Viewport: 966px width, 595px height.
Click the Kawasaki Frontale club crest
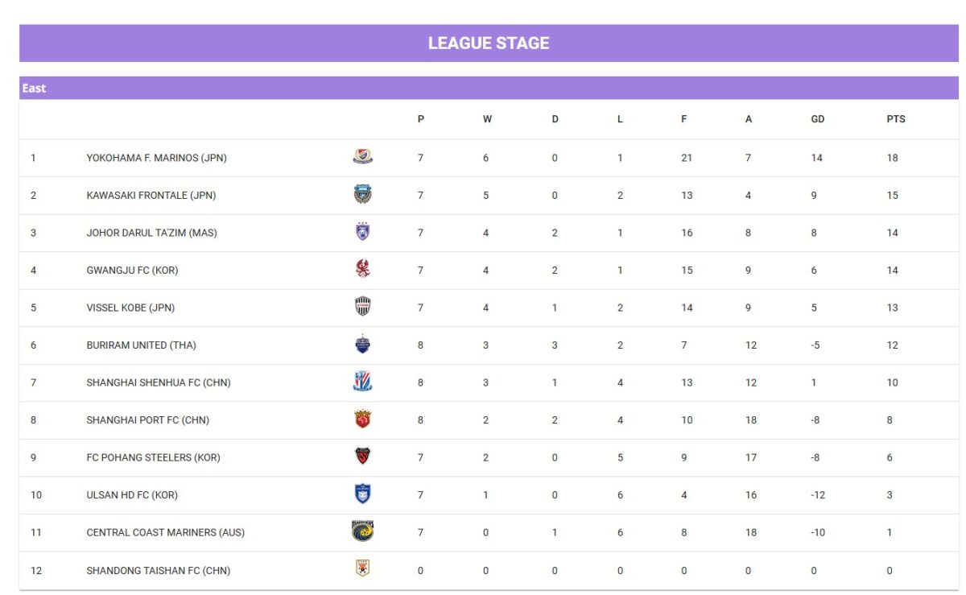pyautogui.click(x=362, y=194)
